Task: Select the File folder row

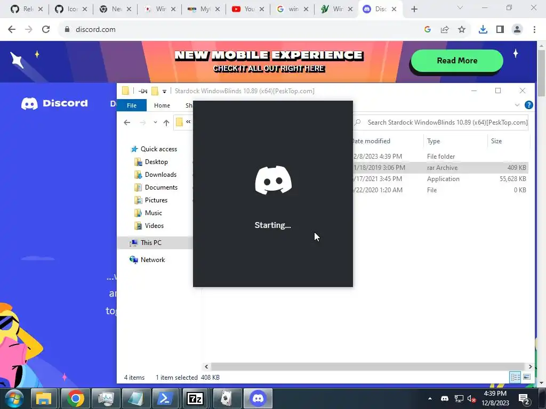Action: click(x=440, y=157)
